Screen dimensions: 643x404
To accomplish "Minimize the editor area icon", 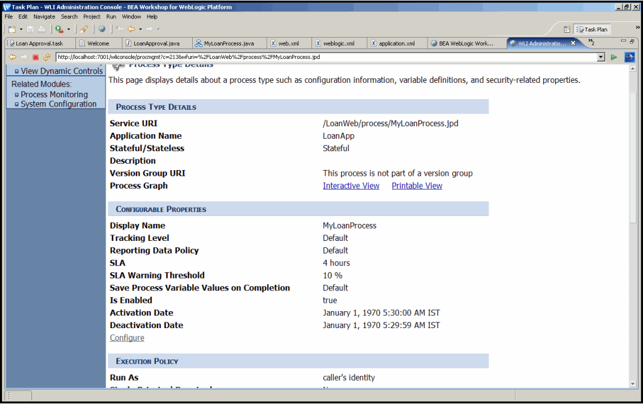I will 624,41.
